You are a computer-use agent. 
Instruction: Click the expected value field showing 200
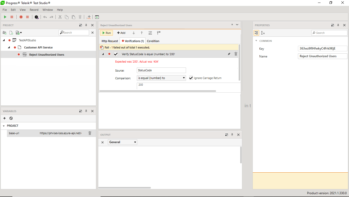pos(189,86)
